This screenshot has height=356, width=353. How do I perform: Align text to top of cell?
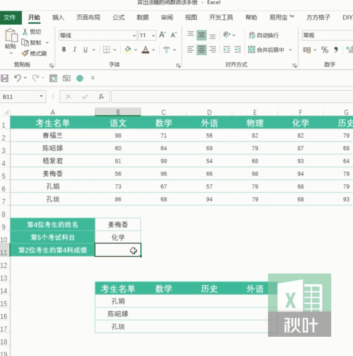click(190, 35)
